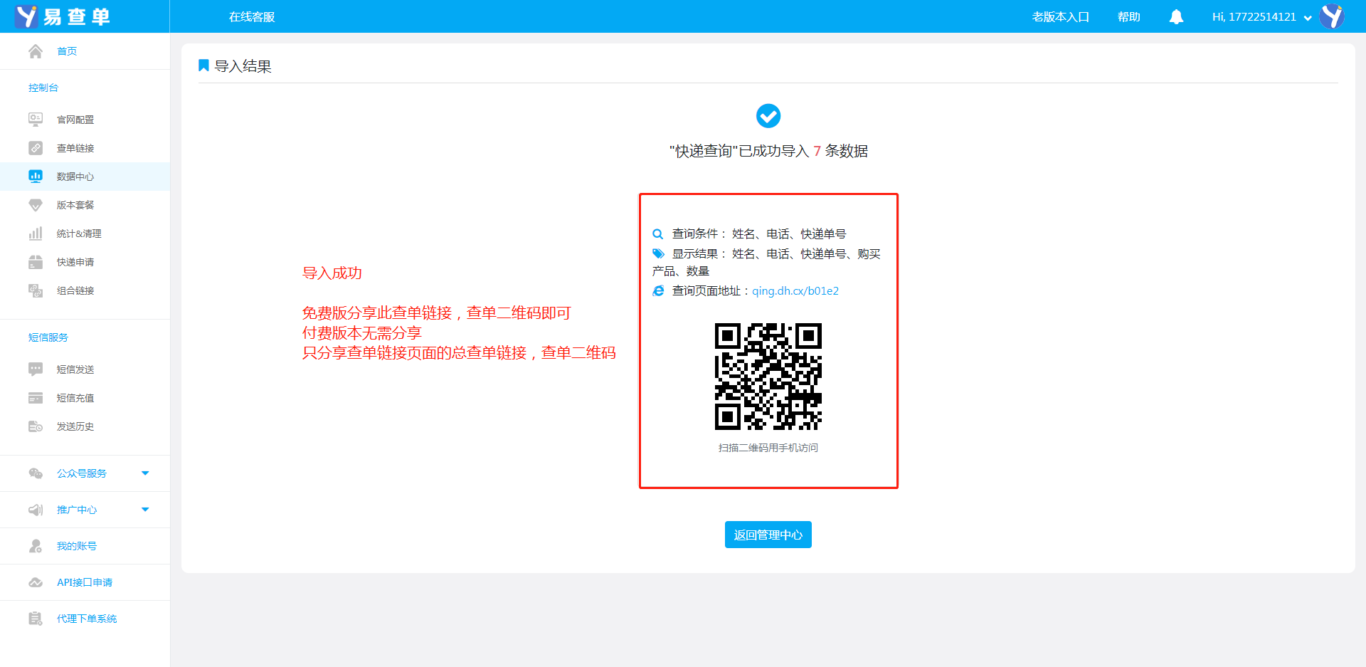
Task: Click the 统计&清理 bar chart icon
Action: click(x=36, y=233)
